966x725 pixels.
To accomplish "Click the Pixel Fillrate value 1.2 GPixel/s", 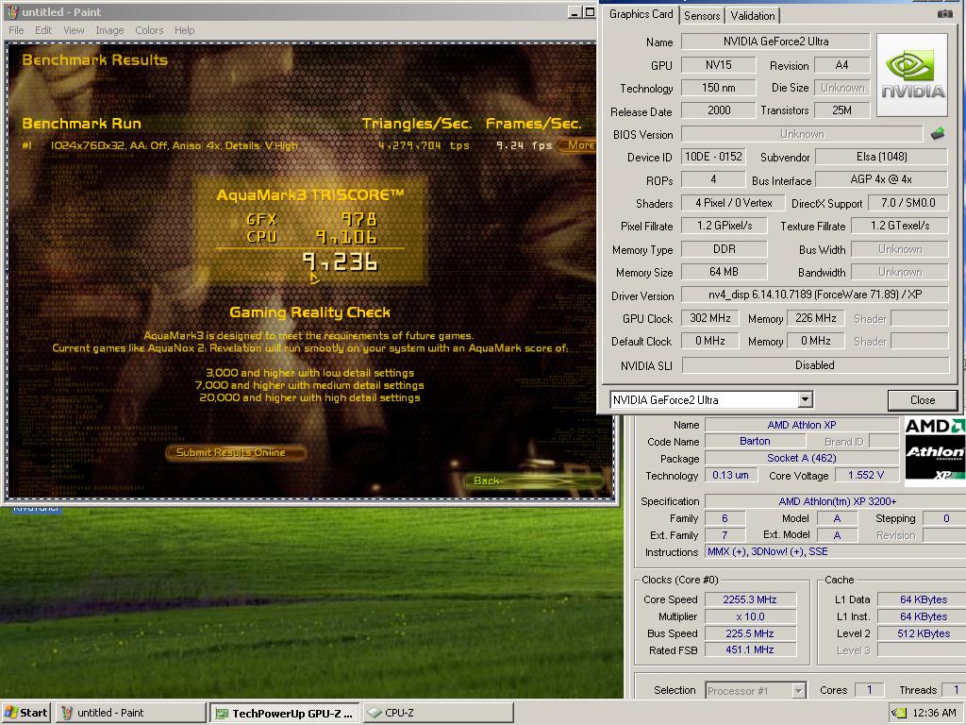I will 724,226.
